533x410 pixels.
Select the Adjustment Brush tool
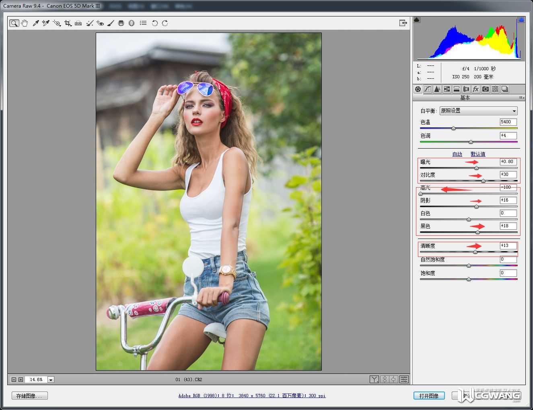tap(111, 23)
